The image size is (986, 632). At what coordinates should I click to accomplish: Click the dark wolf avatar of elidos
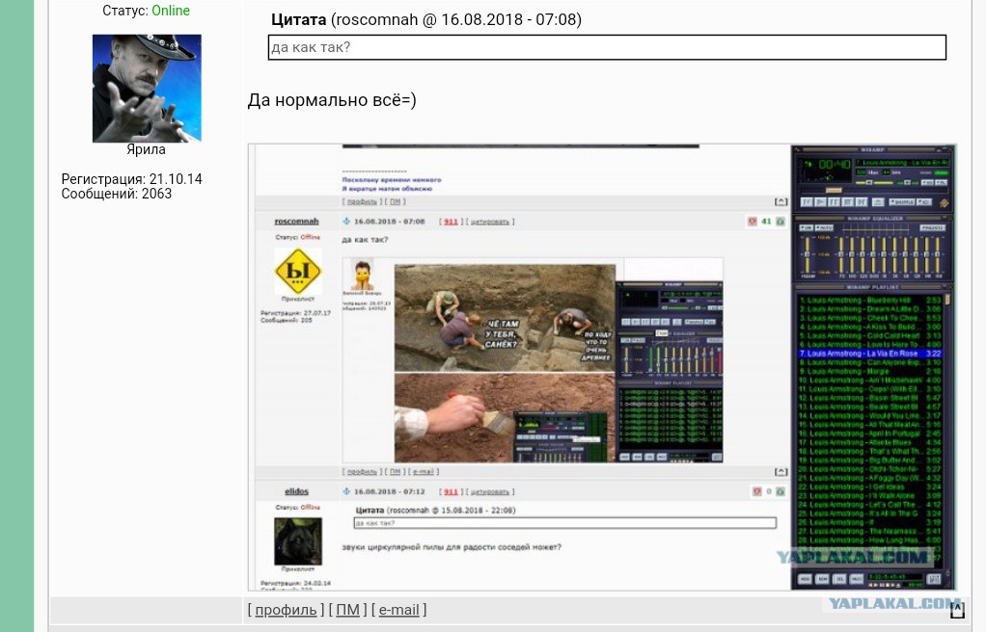click(298, 540)
